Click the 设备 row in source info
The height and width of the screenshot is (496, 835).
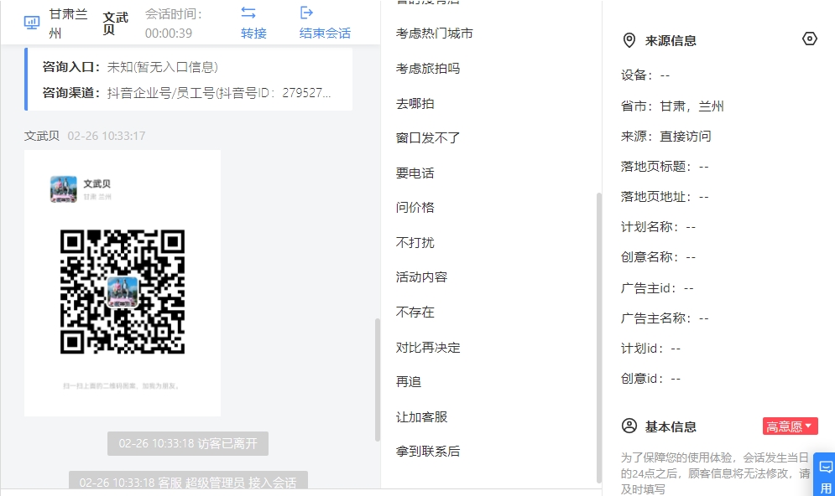point(645,75)
